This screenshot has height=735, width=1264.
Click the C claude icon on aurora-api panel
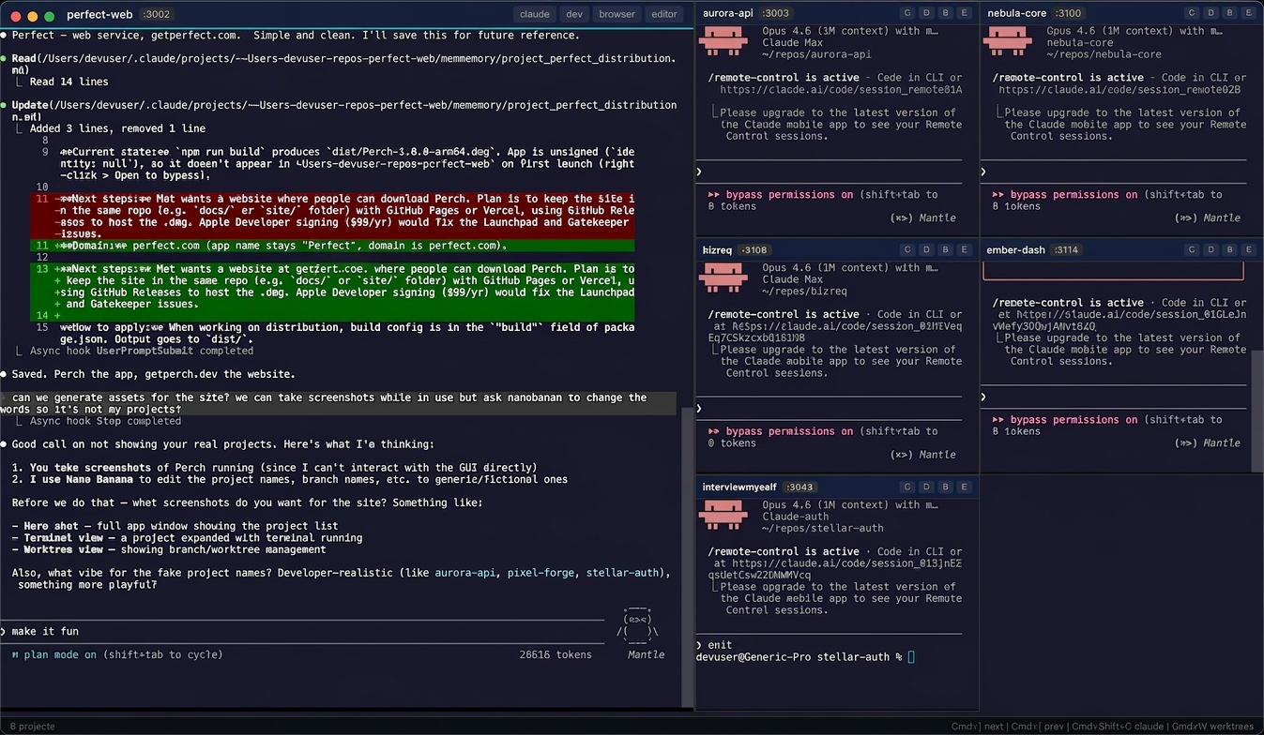tap(907, 13)
